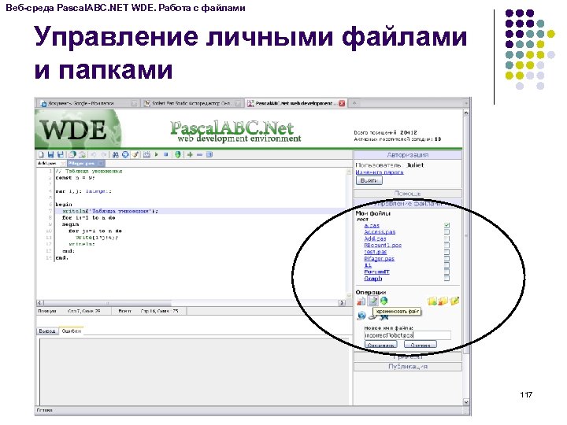Click green shield icon in toolbar
The height and width of the screenshot is (425, 567).
click(178, 154)
